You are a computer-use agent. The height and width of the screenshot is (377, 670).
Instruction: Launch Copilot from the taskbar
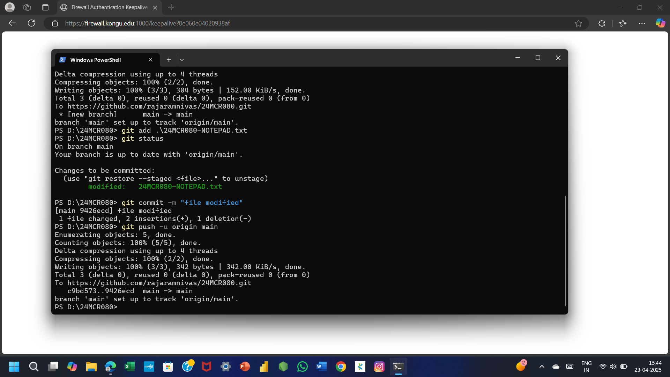72,367
